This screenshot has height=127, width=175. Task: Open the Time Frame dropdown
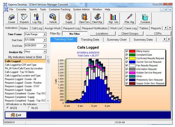45,34
